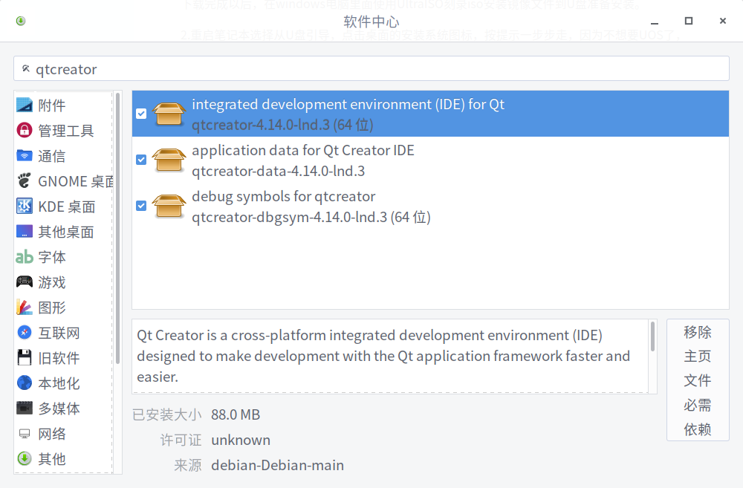
Task: Open the 管理工具 lock icon
Action: click(x=25, y=130)
